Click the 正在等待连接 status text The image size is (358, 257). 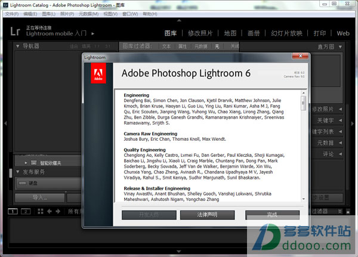click(39, 28)
